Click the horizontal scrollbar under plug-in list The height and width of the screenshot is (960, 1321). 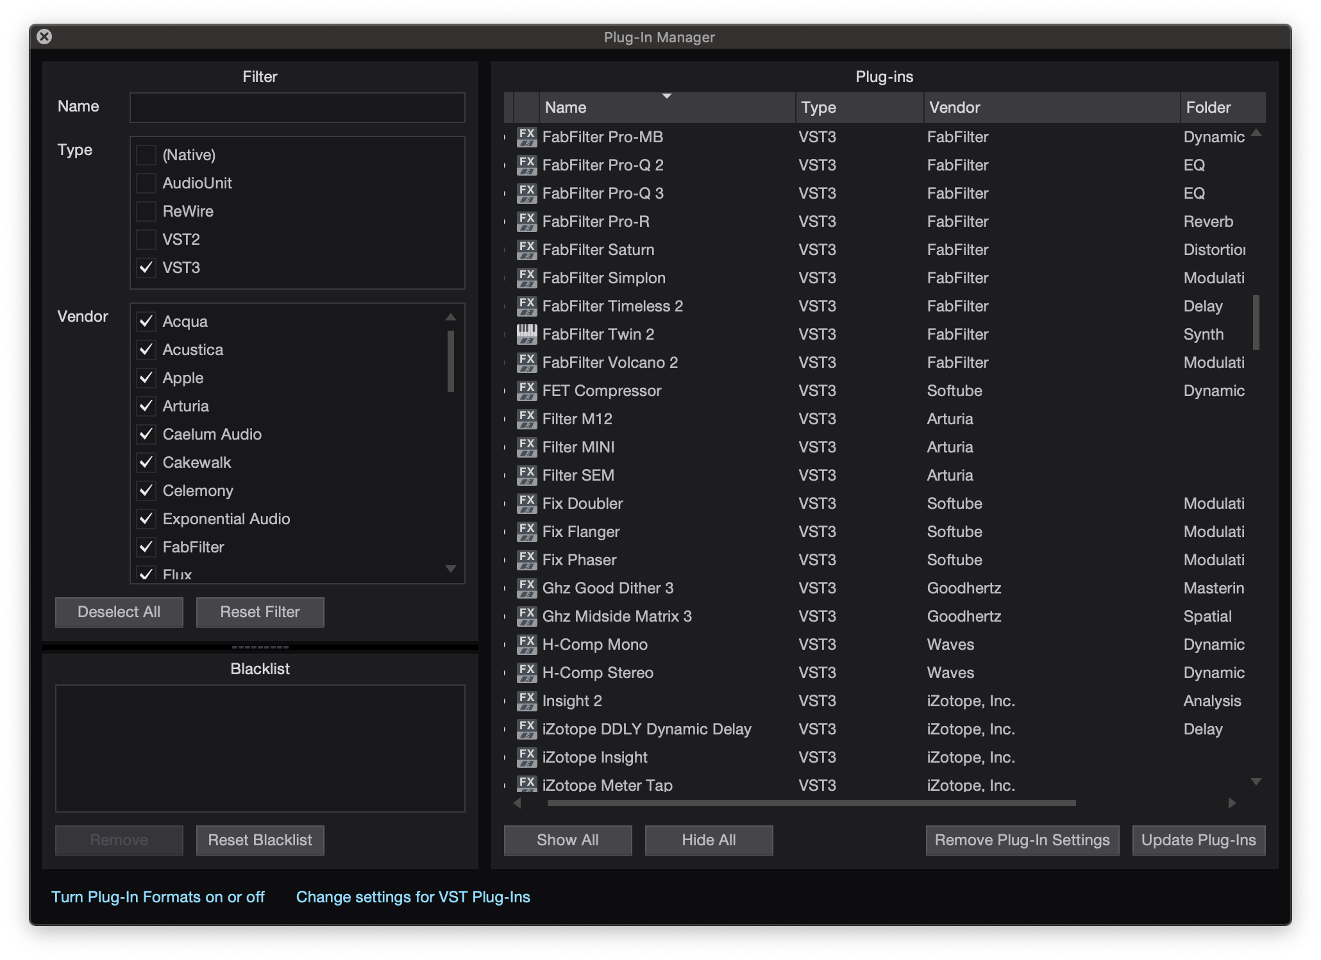pyautogui.click(x=811, y=803)
